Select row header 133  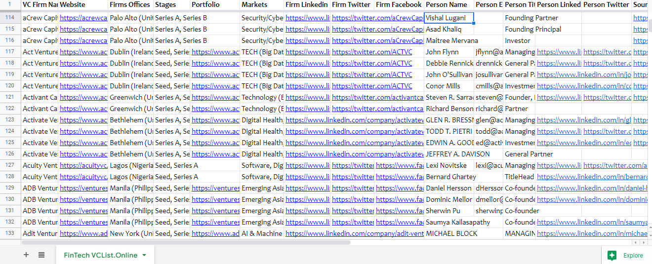(x=10, y=233)
